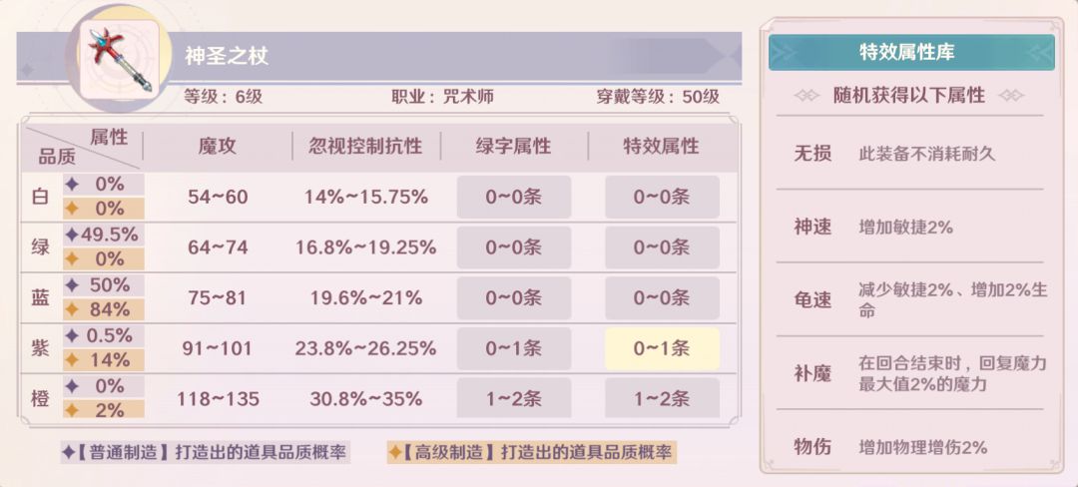This screenshot has width=1078, height=487.
Task: Click the purple star beside 【普通制造】 legend
Action: tap(68, 452)
